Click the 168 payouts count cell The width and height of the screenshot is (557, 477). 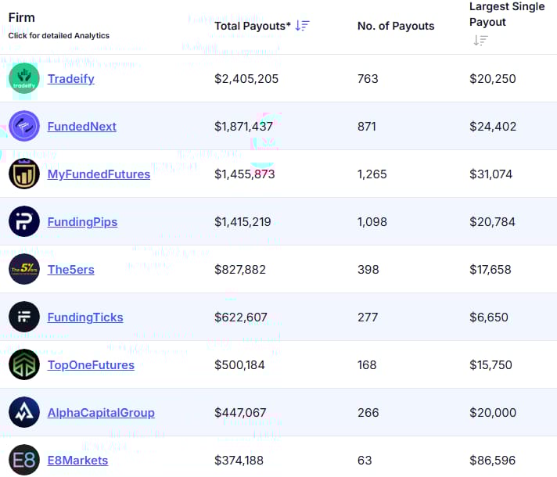[x=367, y=365]
